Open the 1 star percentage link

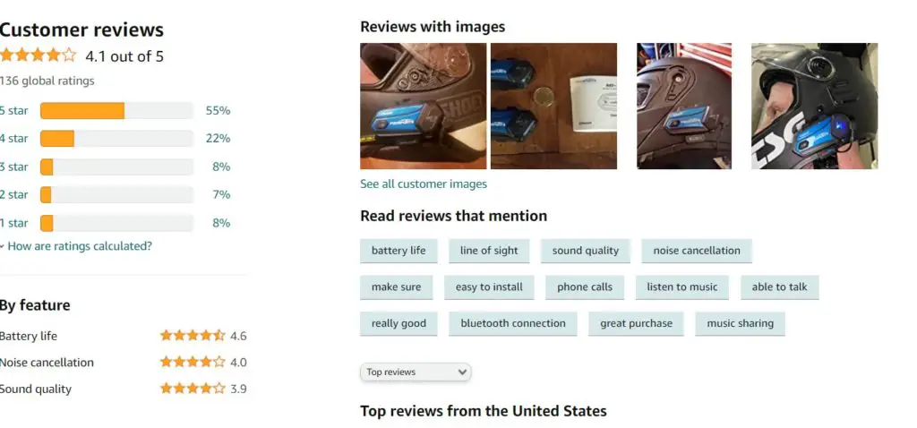(221, 223)
